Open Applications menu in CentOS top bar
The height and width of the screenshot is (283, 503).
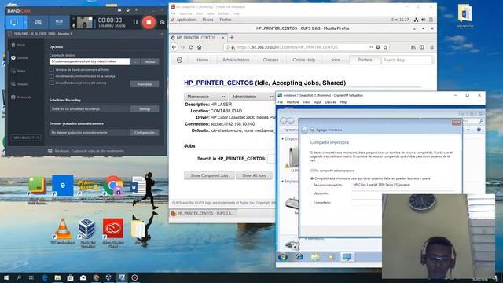[187, 20]
